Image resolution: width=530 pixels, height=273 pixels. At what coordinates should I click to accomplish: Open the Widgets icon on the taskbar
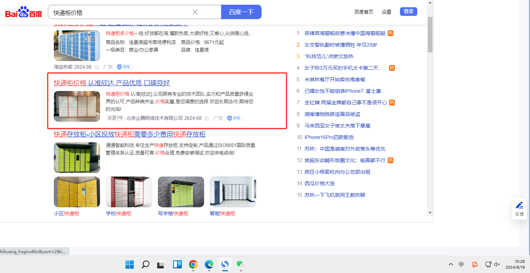[177, 265]
